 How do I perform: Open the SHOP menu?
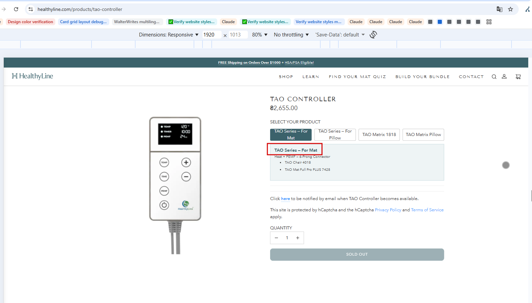286,77
